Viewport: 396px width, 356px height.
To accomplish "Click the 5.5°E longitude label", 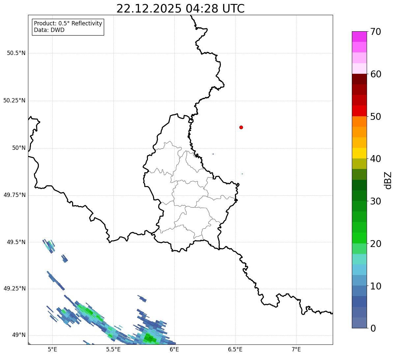I will tap(113, 349).
